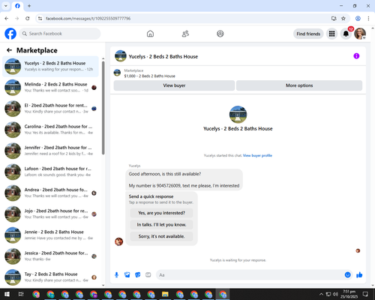Select the Facebook browser tab
This screenshot has height=300, width=375.
[17, 6]
